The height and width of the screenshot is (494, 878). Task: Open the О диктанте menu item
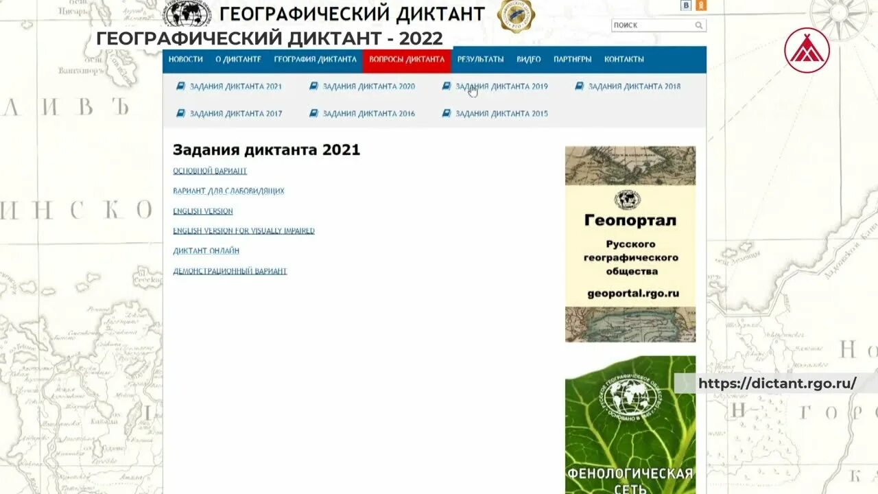(238, 60)
